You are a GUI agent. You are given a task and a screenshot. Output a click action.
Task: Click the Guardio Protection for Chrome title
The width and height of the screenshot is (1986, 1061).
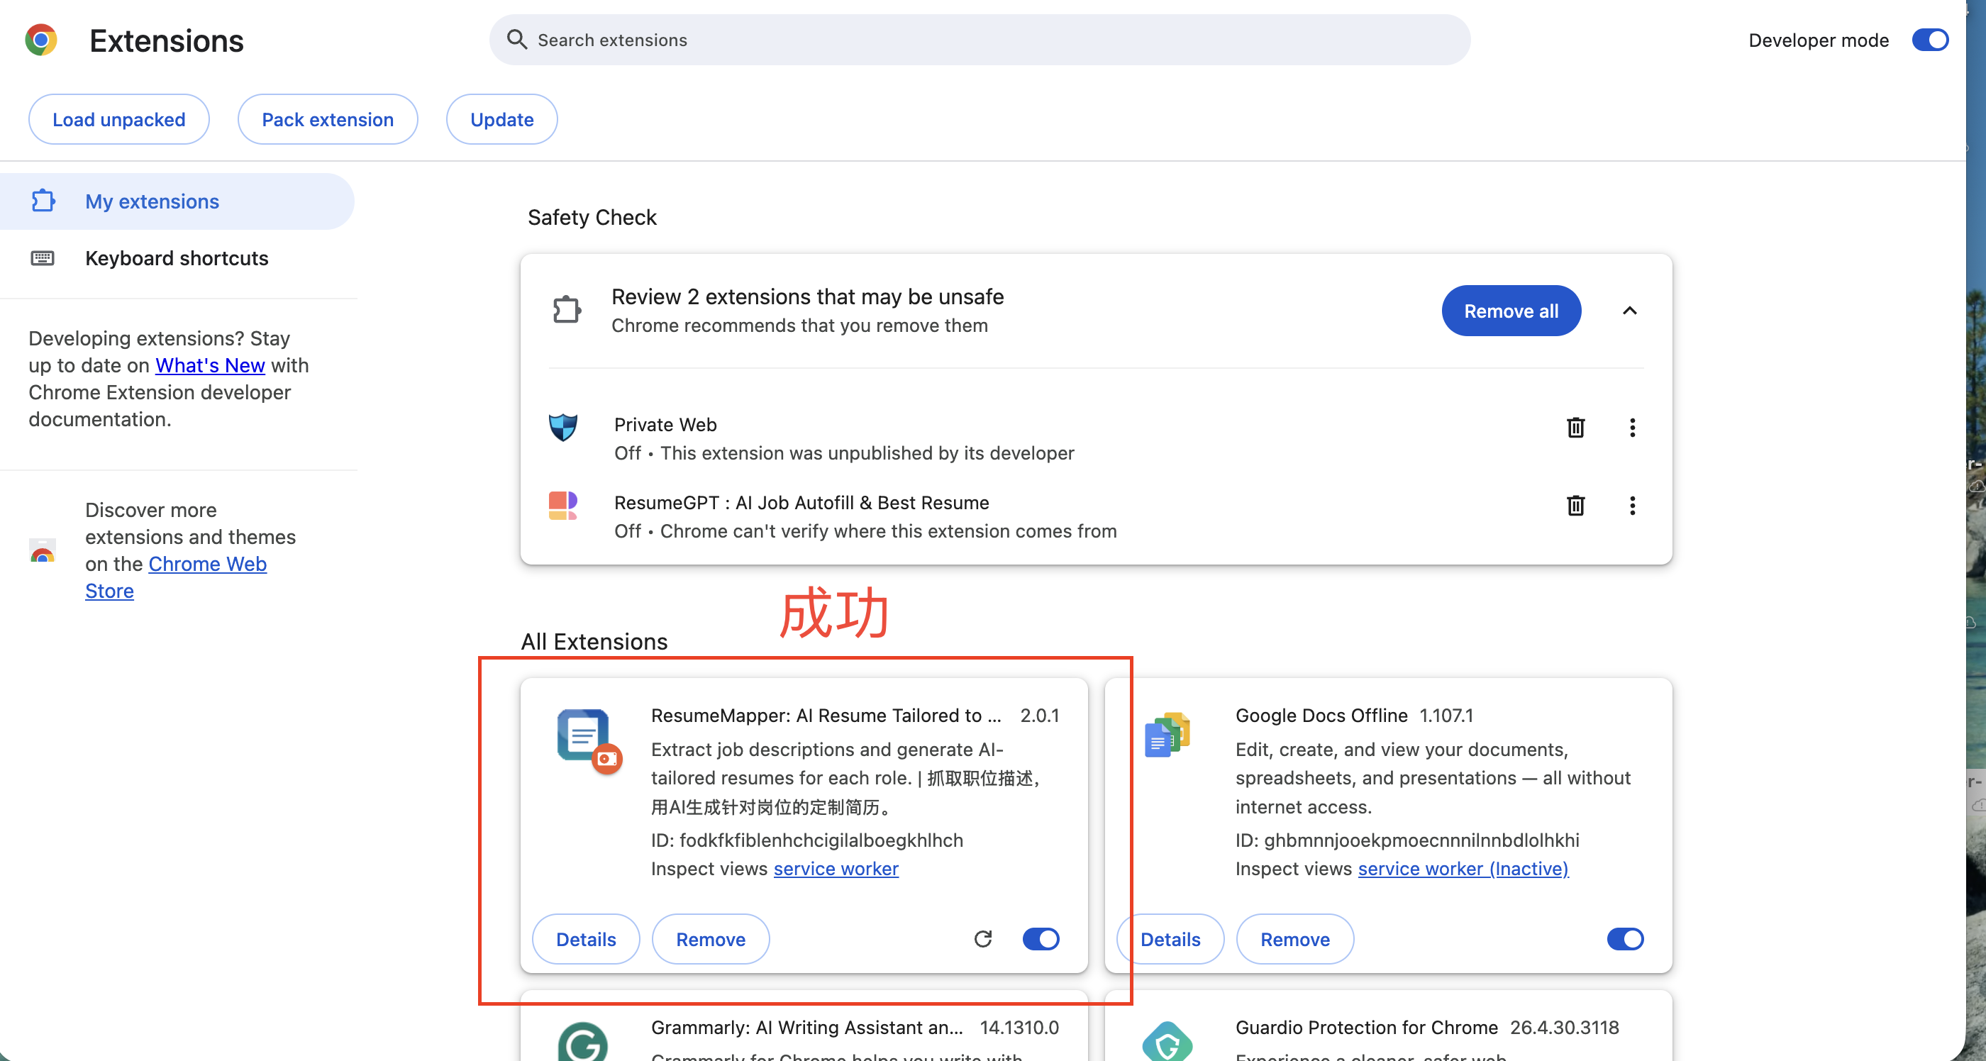click(x=1366, y=1027)
